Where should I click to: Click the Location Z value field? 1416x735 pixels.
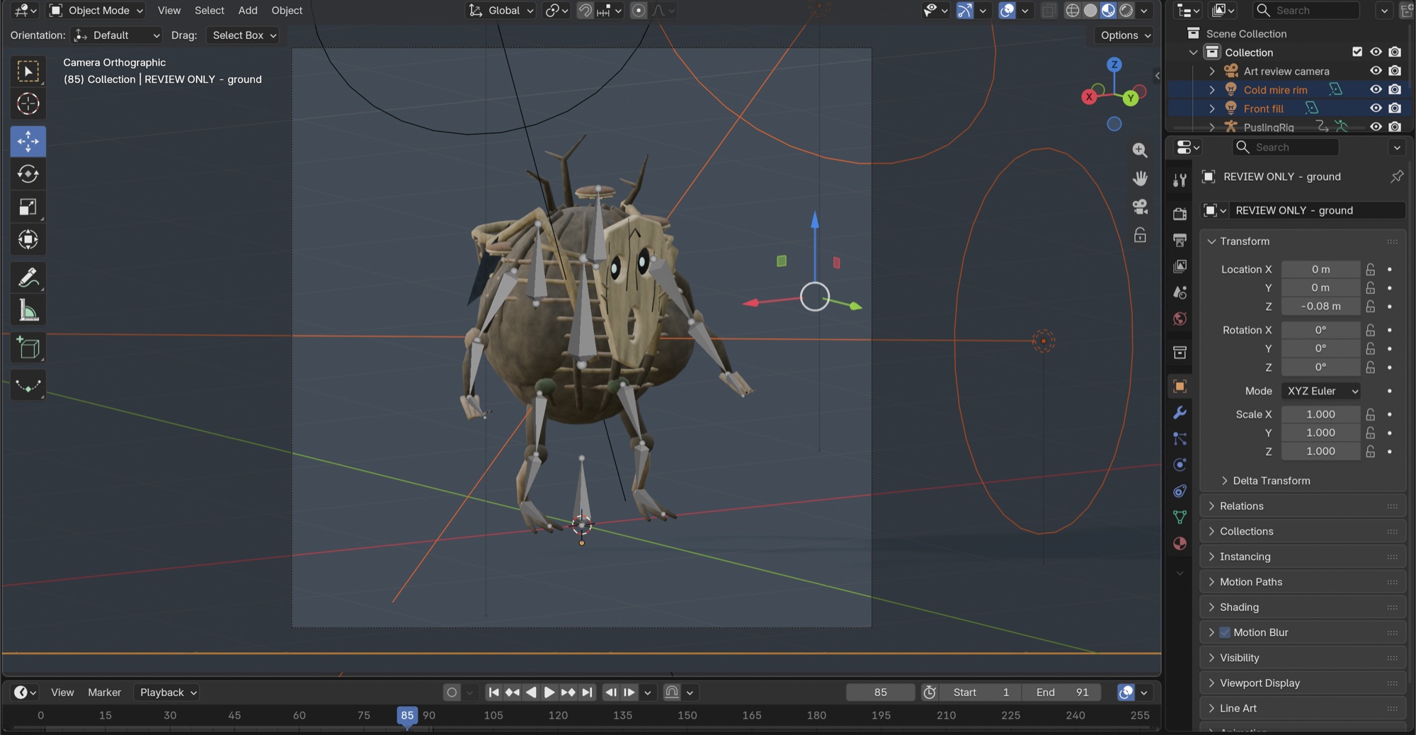pyautogui.click(x=1321, y=306)
